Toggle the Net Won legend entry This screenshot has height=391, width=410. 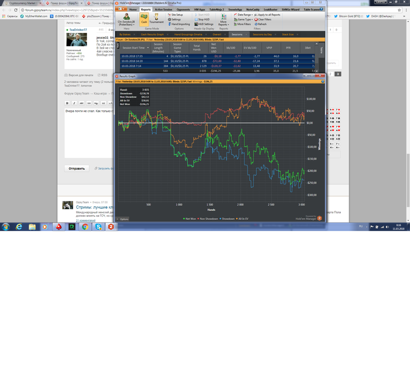coord(190,219)
